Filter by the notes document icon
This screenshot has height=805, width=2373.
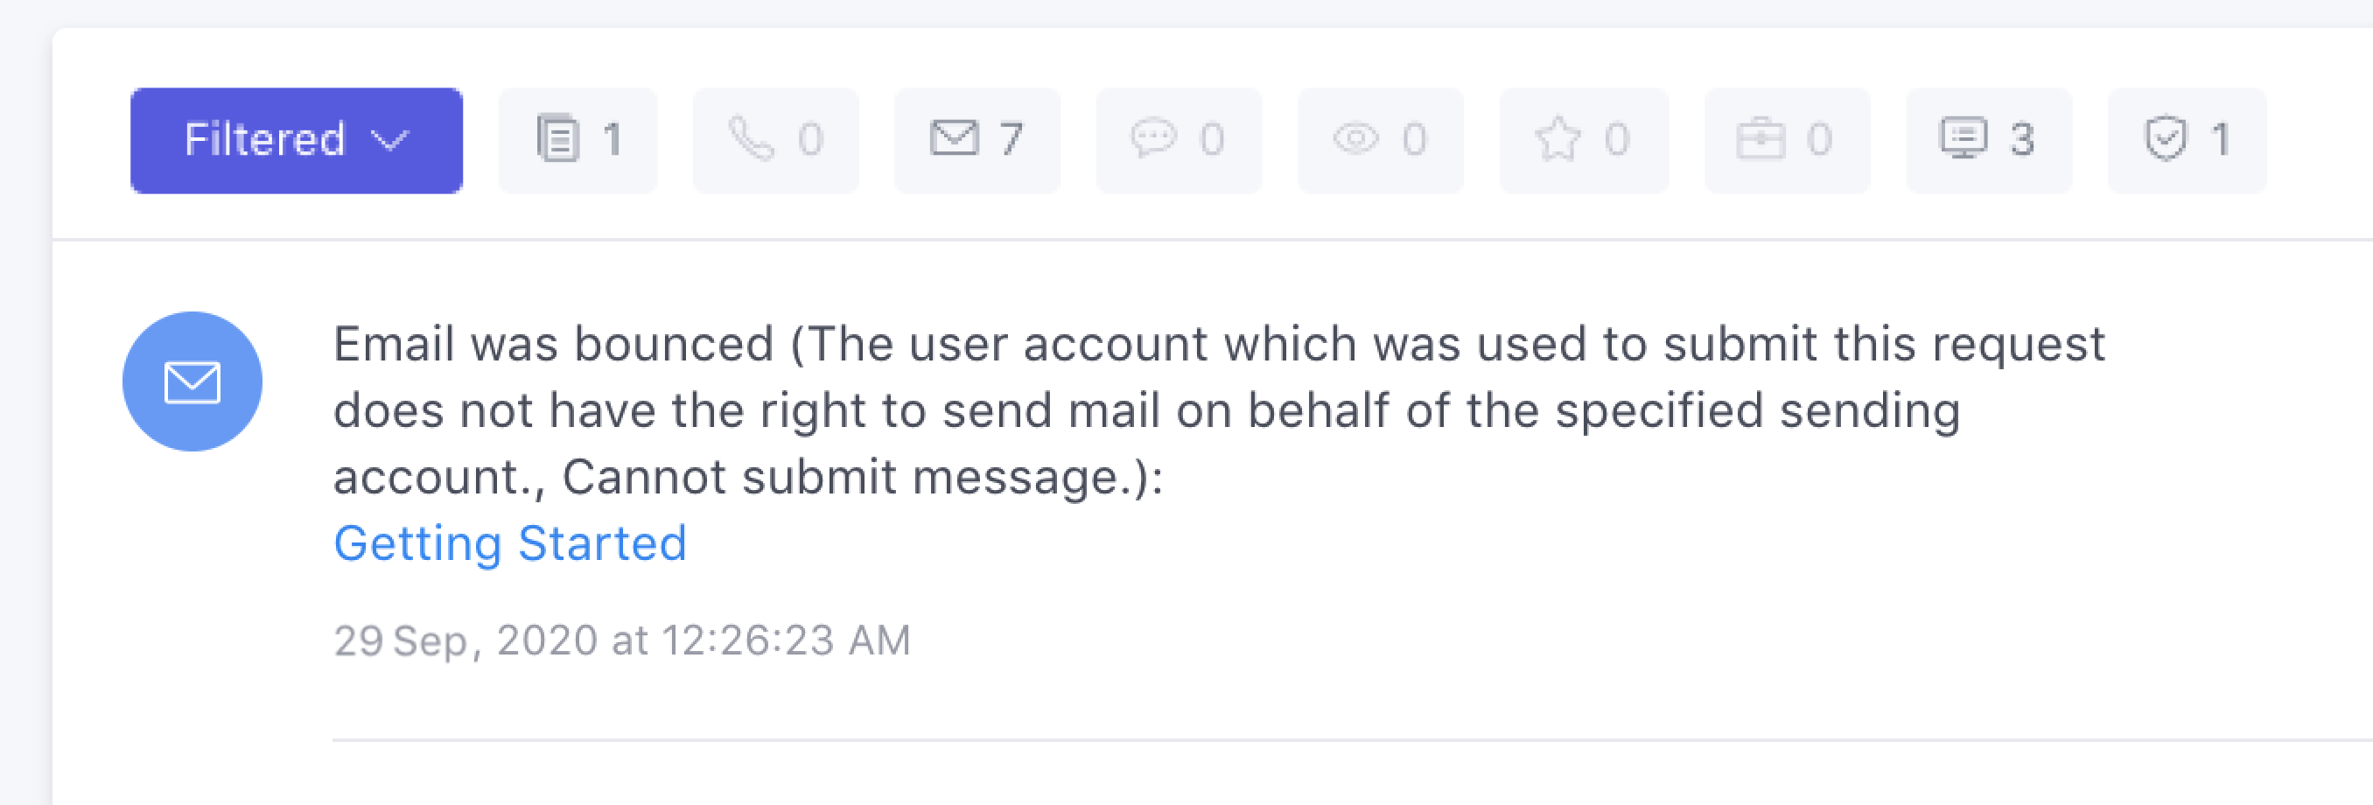pyautogui.click(x=557, y=140)
